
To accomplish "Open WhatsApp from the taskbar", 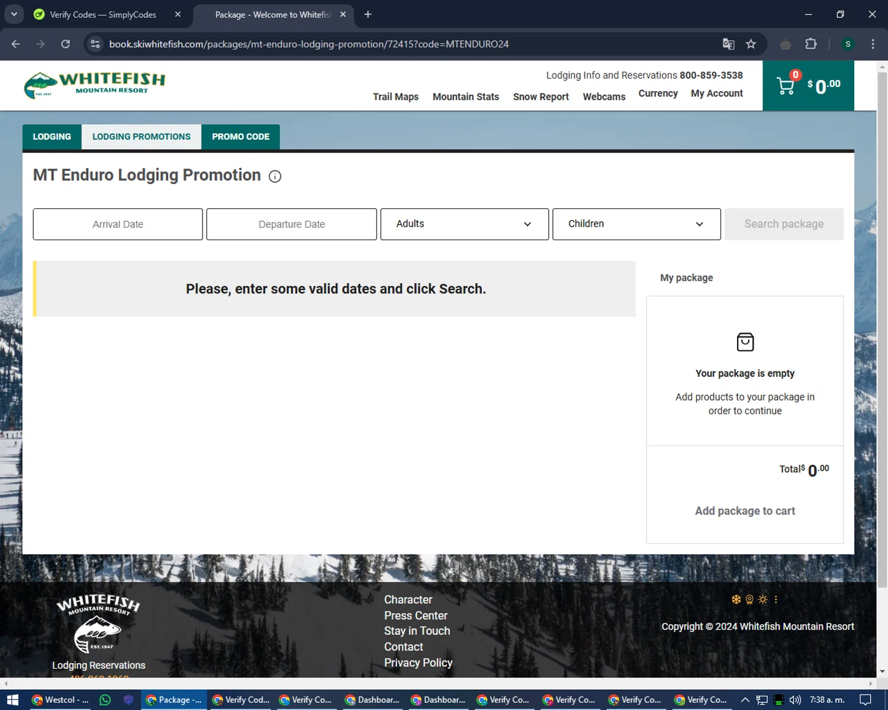I will [105, 700].
